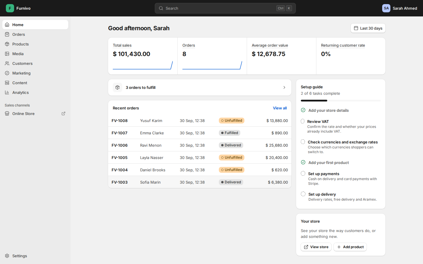This screenshot has width=423, height=264.
Task: Click the package icon beside orders to fulfill
Action: 117,87
